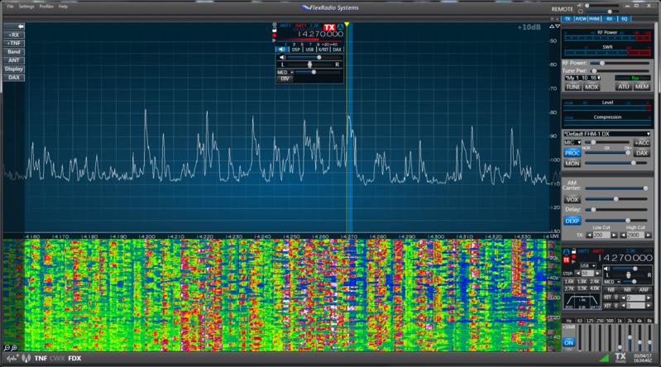This screenshot has width=661, height=367.
Task: Click the up triangle at panadapter top-right
Action: click(552, 26)
